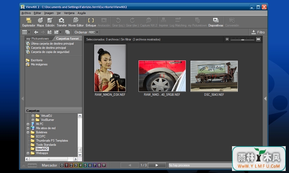Expand the Boletines folder
Screen dimensions: 289x173
click(x=28, y=132)
